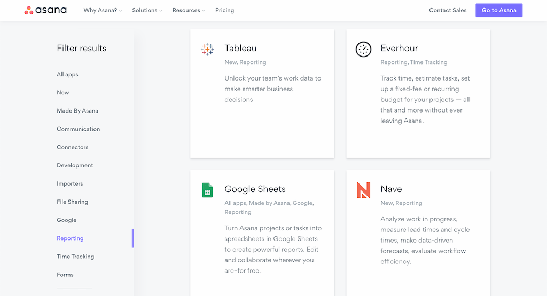The height and width of the screenshot is (296, 547).
Task: Select the Connectors category
Action: point(73,147)
